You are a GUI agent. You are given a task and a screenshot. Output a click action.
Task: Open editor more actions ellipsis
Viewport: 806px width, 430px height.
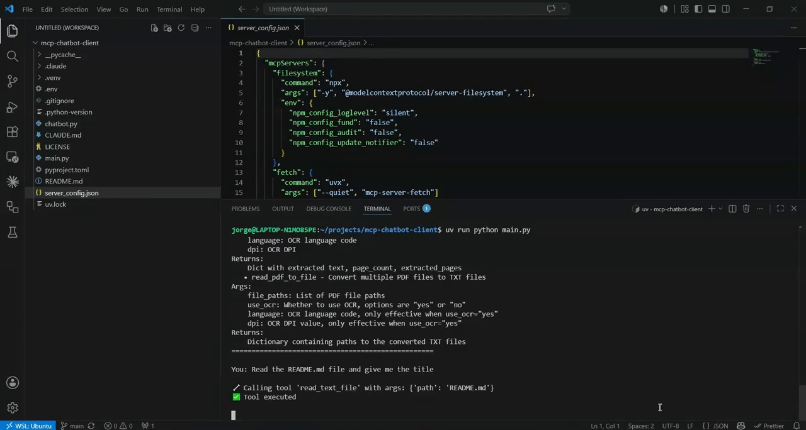tap(793, 28)
